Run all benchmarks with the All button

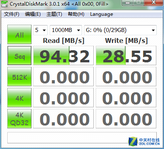(x=19, y=34)
